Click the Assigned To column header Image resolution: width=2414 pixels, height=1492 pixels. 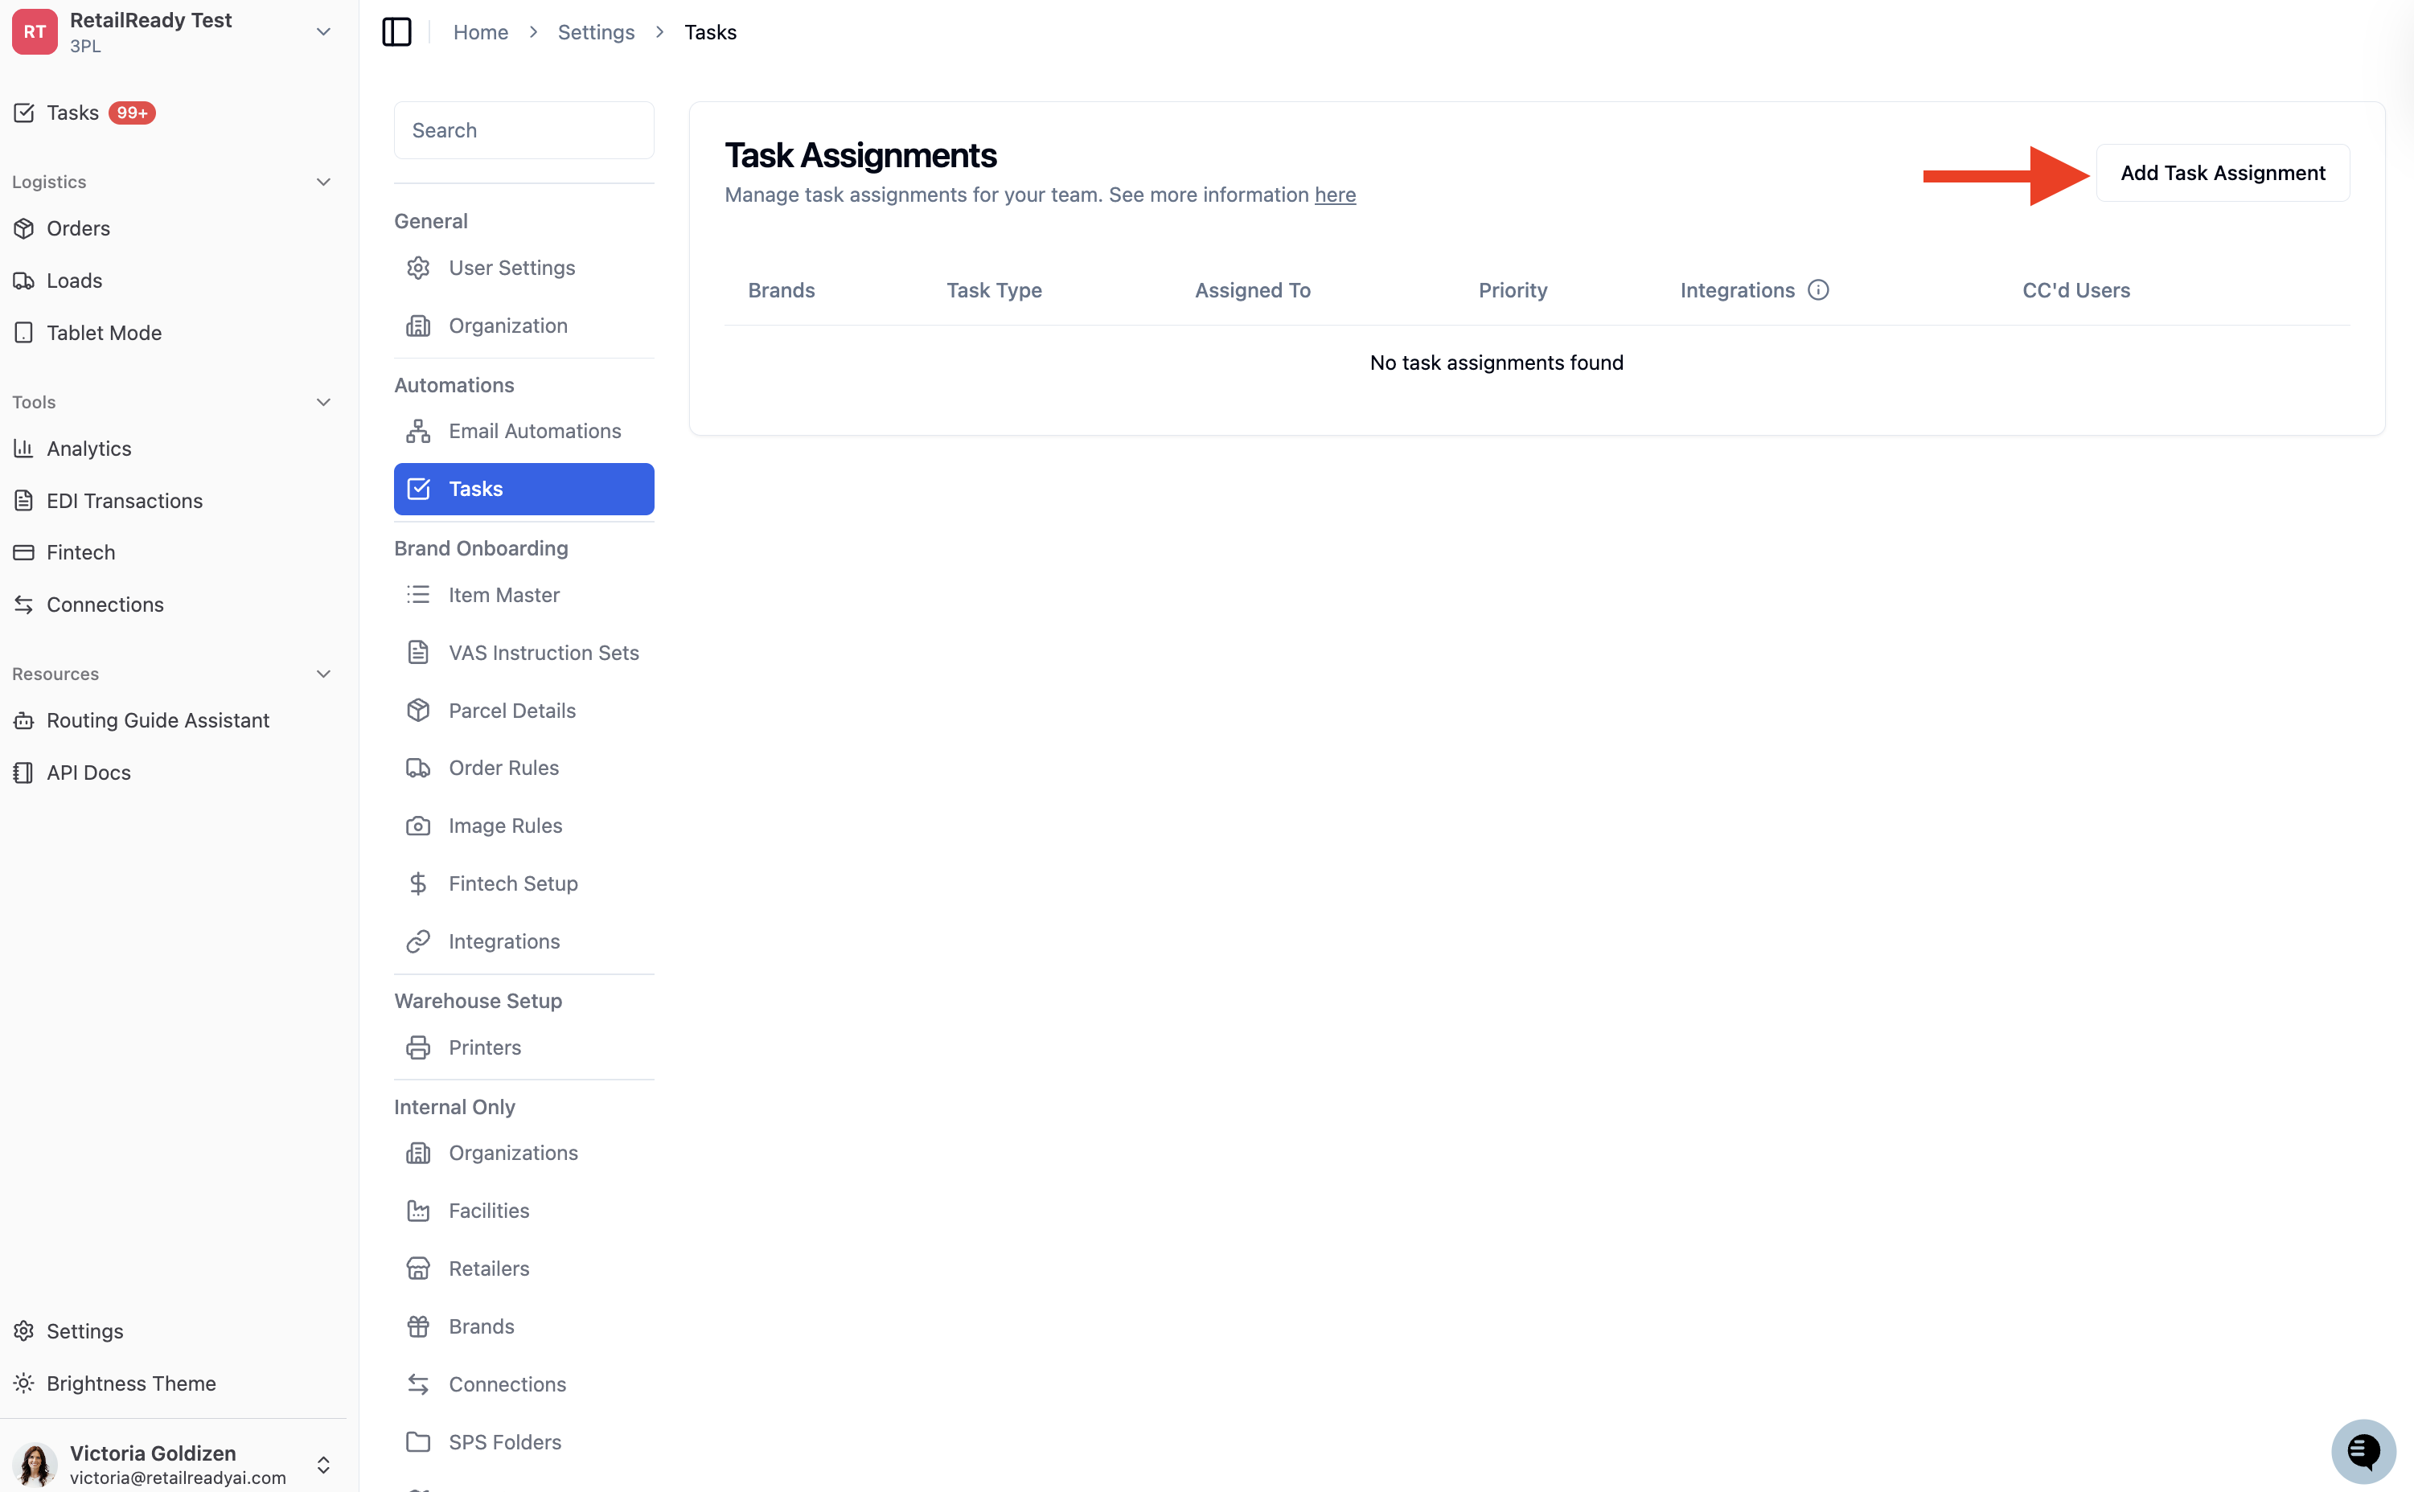pos(1252,290)
